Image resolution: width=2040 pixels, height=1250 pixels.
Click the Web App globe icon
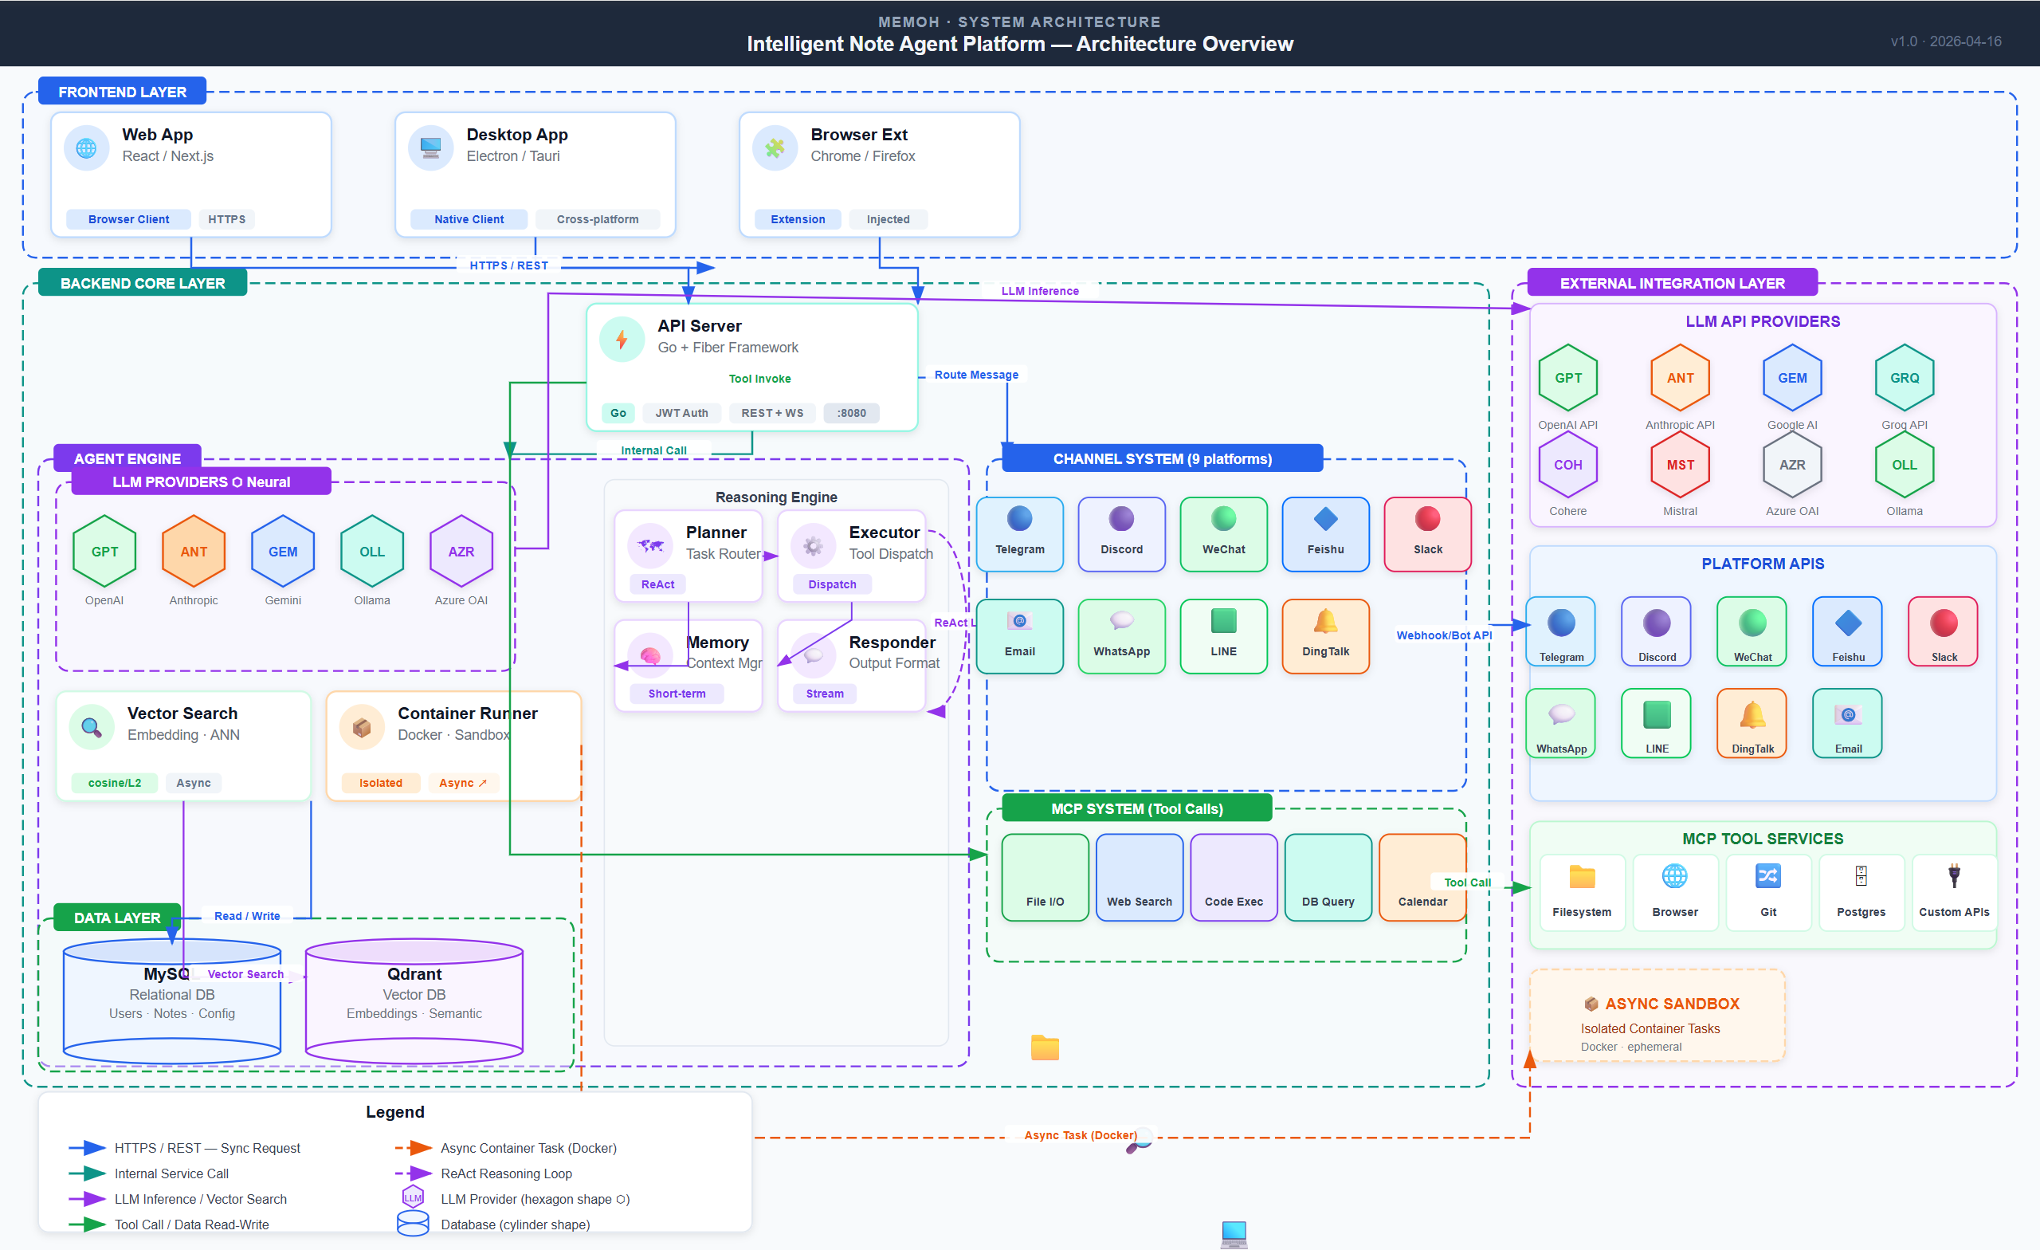(86, 148)
